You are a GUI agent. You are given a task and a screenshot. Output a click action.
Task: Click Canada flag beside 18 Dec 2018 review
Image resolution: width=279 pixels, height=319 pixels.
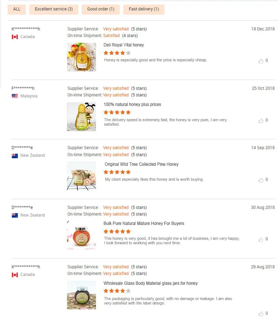pyautogui.click(x=15, y=37)
